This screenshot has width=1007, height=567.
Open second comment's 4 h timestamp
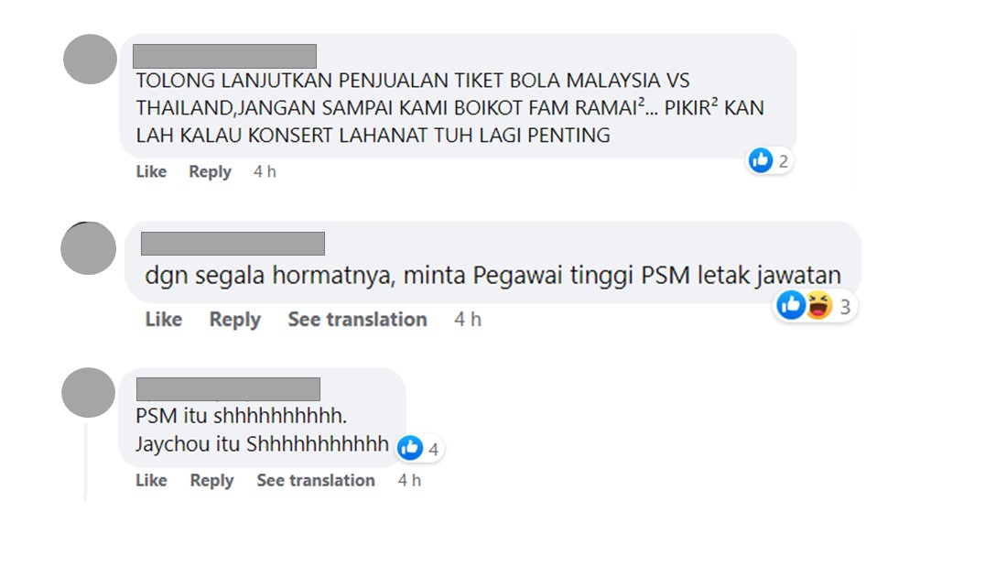468,320
